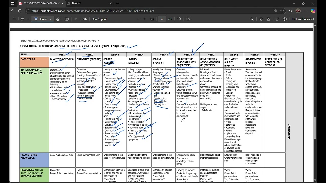Click Edit with Acrobat
The height and width of the screenshot is (183, 326).
point(303,19)
